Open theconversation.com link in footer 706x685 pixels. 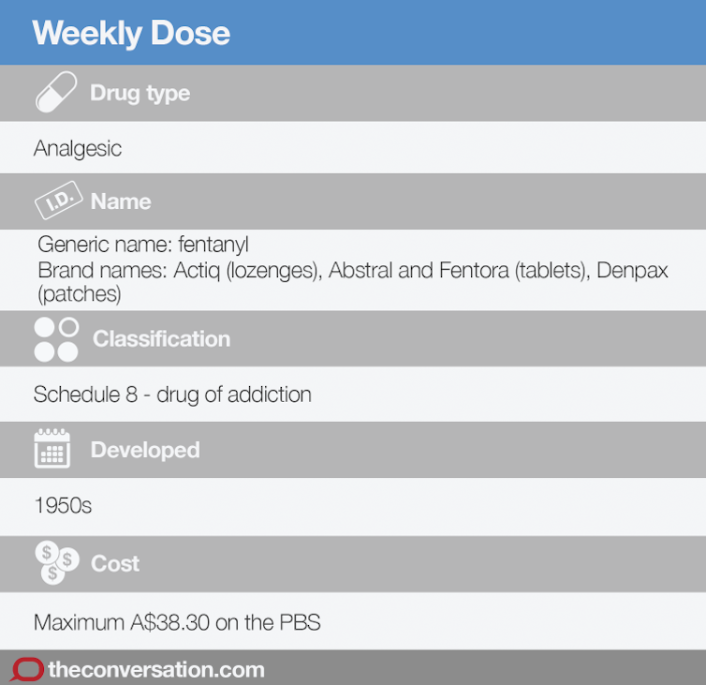(155, 670)
